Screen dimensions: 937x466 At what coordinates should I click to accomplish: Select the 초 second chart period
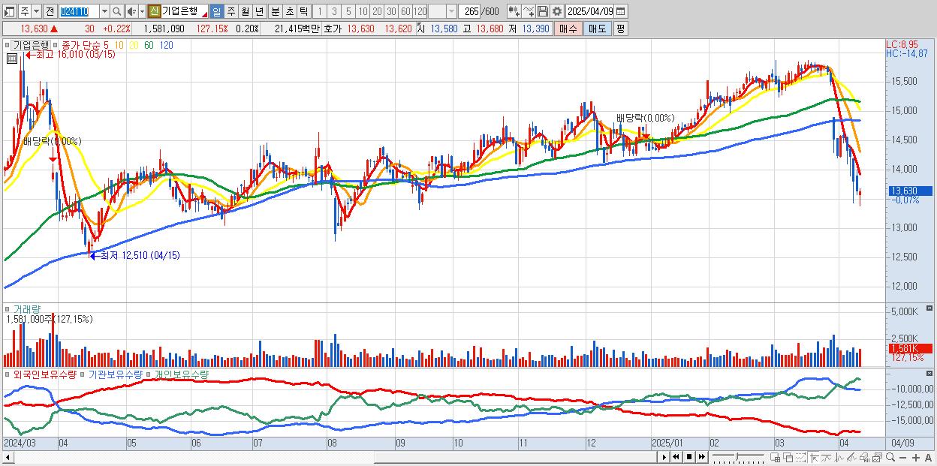tap(289, 11)
